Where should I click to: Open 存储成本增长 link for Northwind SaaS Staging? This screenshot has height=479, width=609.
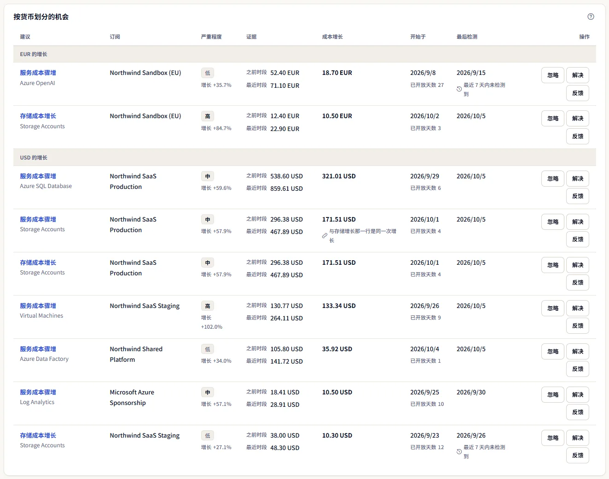[38, 435]
